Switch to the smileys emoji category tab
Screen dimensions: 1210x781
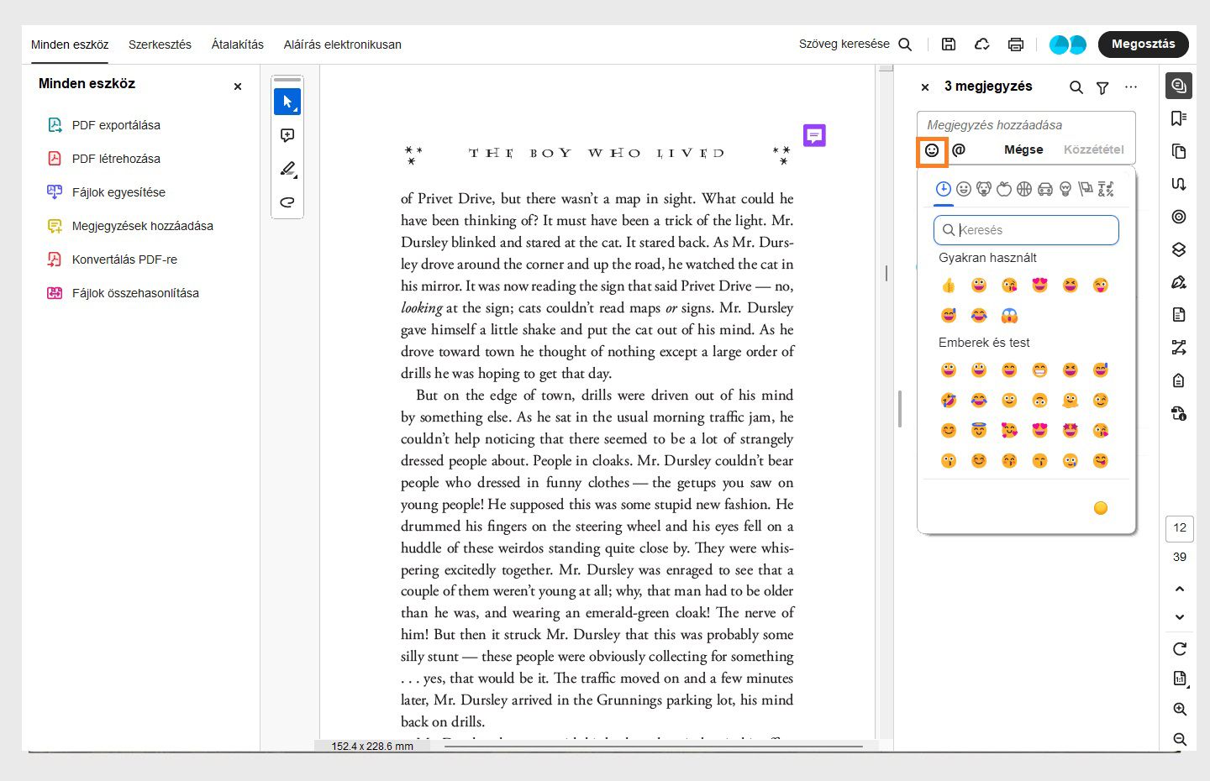tap(964, 189)
